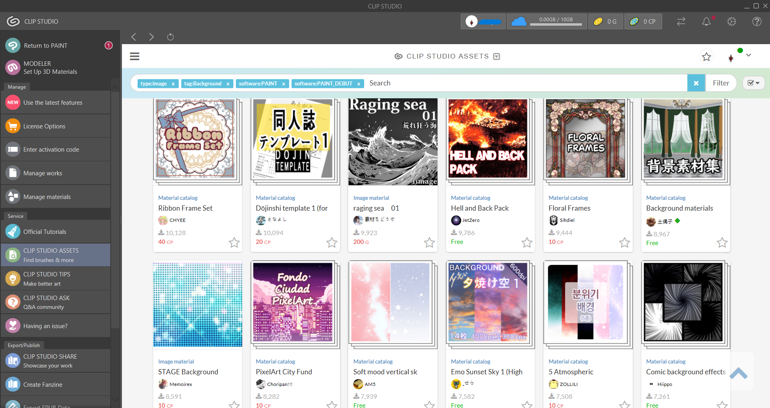Remove the software:PAINT_DEBUT filter tag

tap(359, 84)
